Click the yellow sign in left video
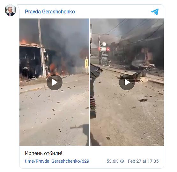The width and height of the screenshot is (177, 172). pos(86,64)
